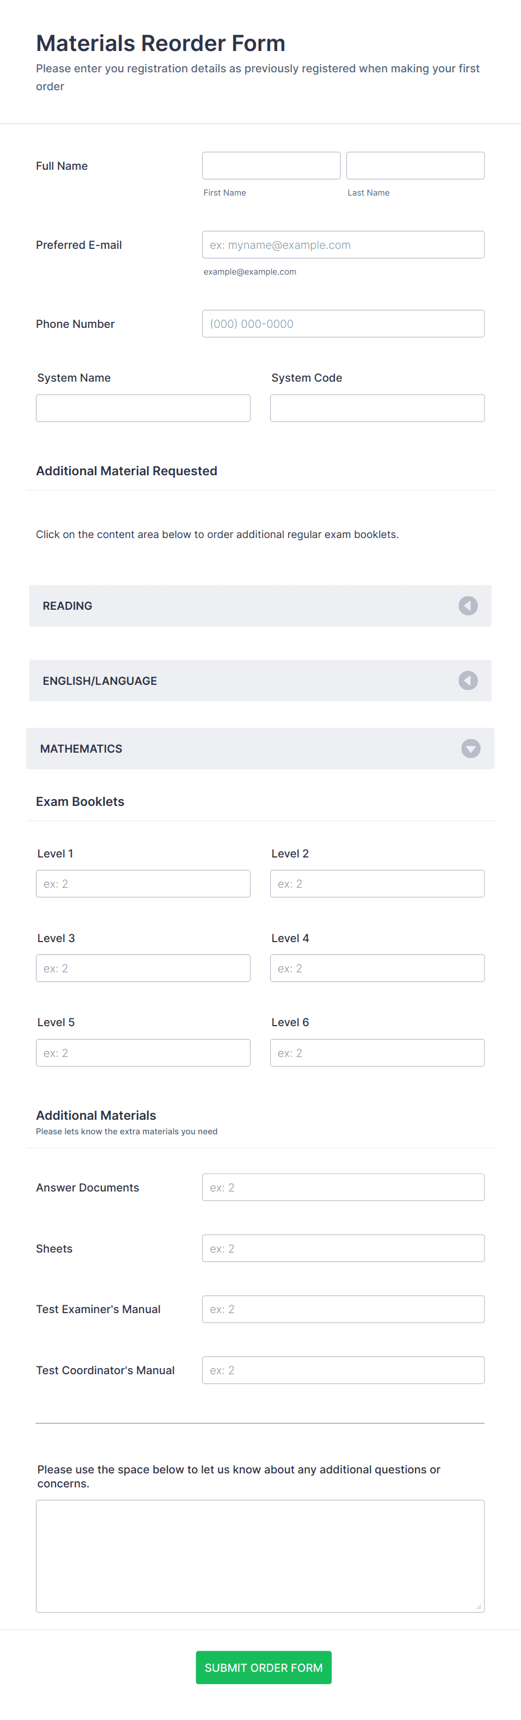
Task: Select the Level 1 quantity field
Action: tap(143, 883)
